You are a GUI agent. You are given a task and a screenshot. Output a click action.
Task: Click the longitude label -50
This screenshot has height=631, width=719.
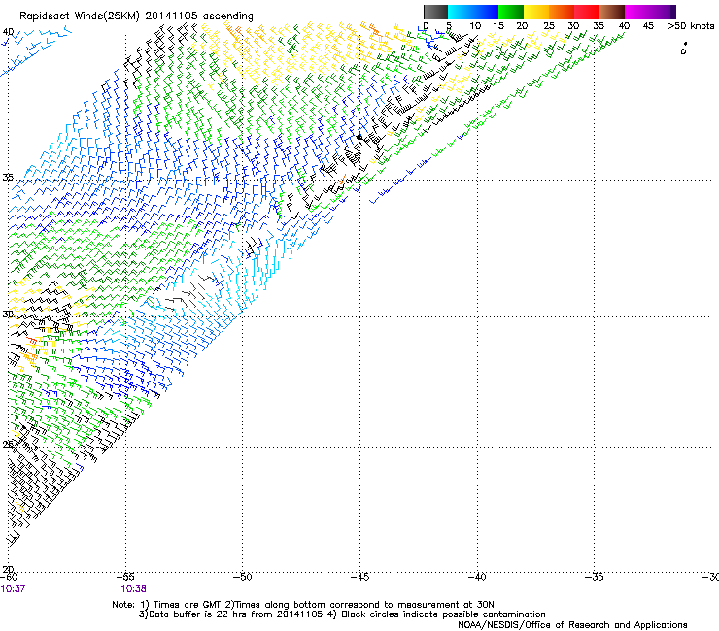243,577
